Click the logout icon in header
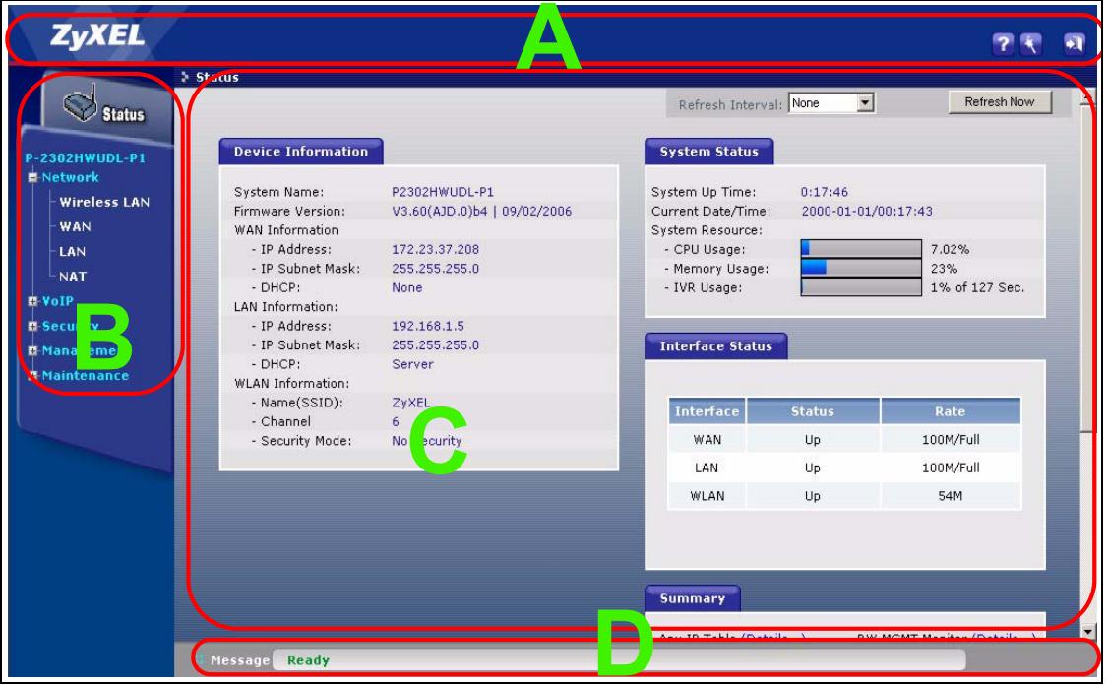 pos(1076,43)
